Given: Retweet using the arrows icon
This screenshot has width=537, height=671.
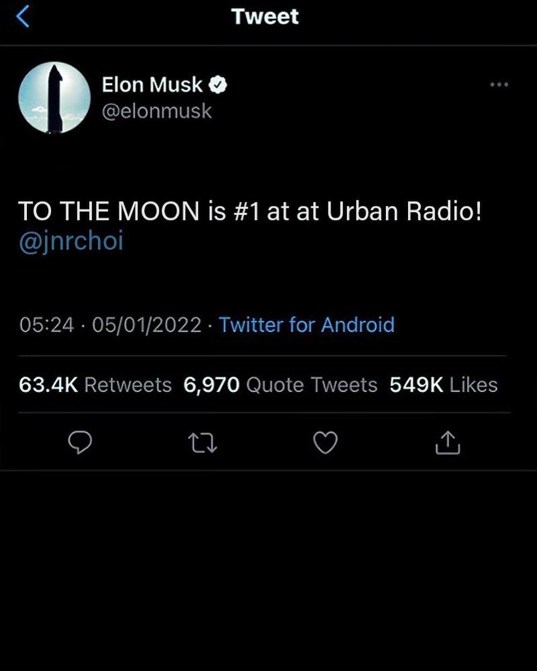Looking at the screenshot, I should (203, 443).
